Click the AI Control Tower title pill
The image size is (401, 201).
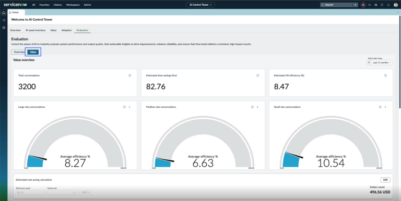pyautogui.click(x=200, y=5)
